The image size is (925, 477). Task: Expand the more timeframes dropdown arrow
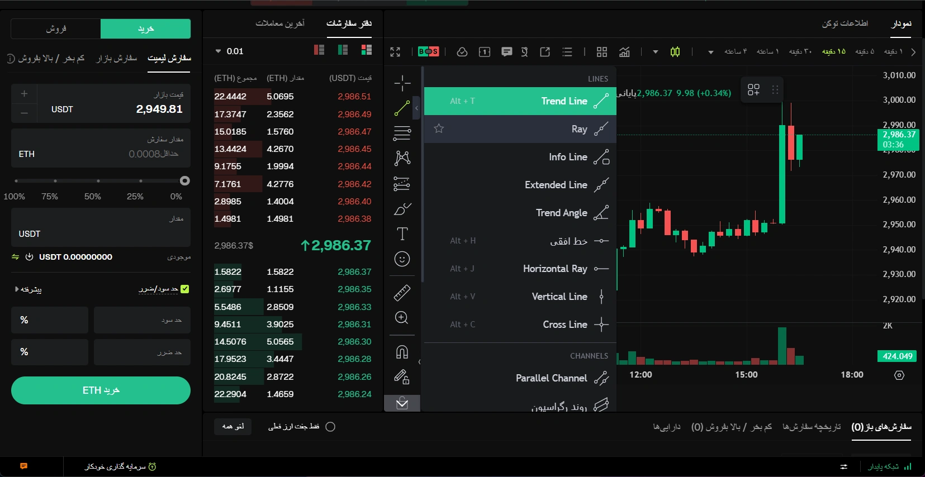point(710,52)
